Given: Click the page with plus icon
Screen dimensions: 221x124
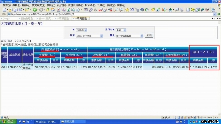Looking at the screenshot, I should [x=188, y=10].
